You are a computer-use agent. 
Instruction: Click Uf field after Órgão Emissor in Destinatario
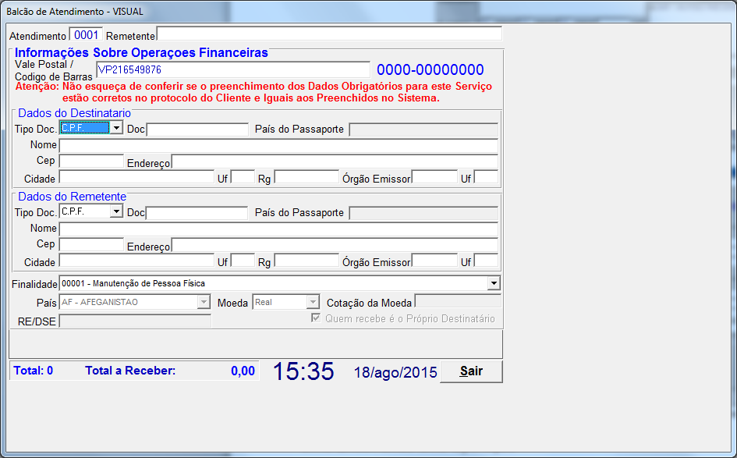486,177
